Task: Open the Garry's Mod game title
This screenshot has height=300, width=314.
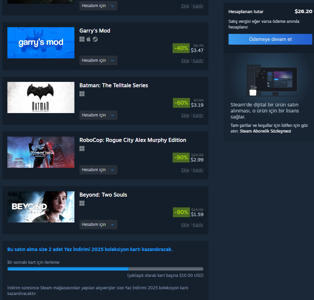Action: [95, 31]
